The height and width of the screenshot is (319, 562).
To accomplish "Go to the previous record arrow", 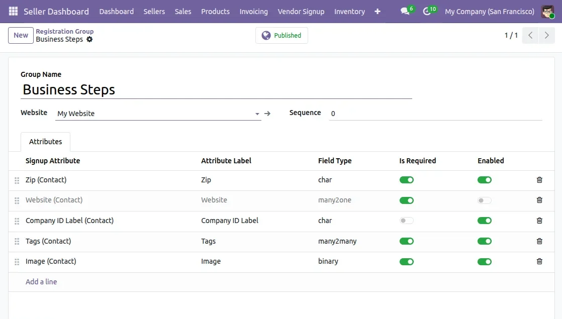I will pos(530,36).
